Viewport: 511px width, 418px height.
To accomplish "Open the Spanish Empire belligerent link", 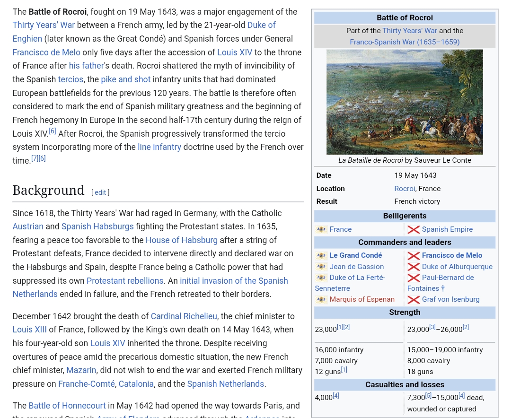I will point(447,229).
